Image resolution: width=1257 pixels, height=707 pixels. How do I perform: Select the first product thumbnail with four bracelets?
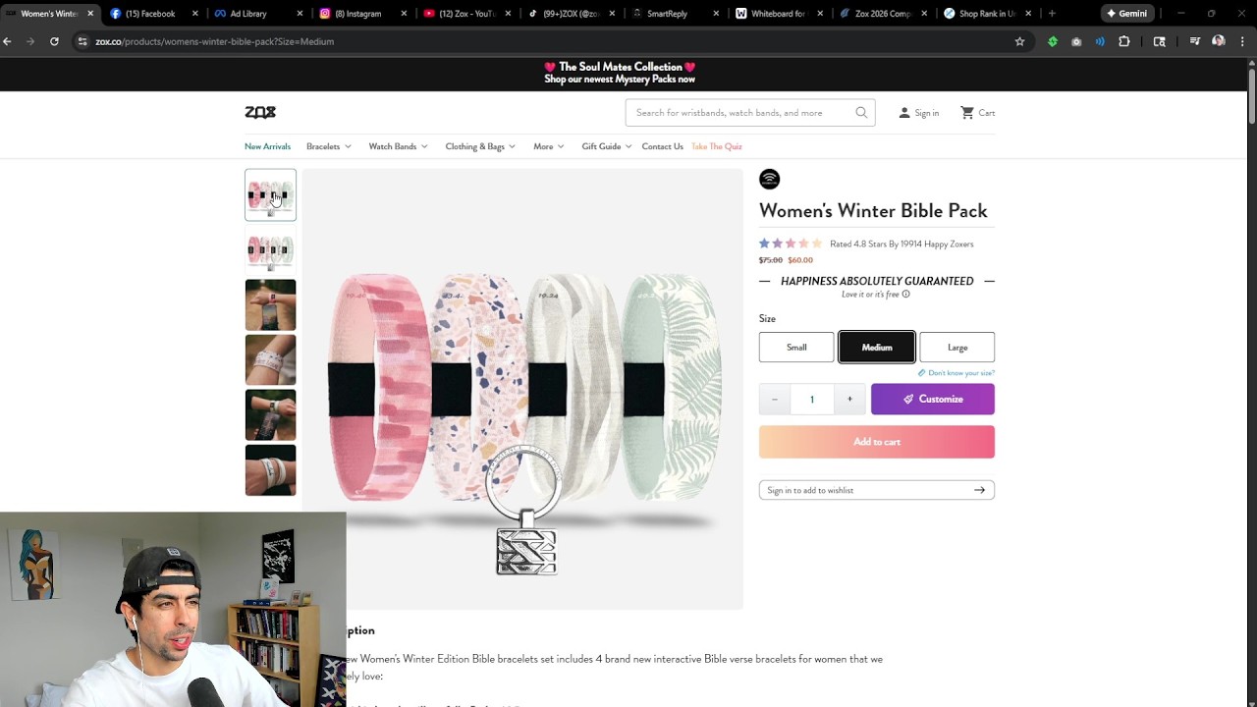click(x=270, y=194)
